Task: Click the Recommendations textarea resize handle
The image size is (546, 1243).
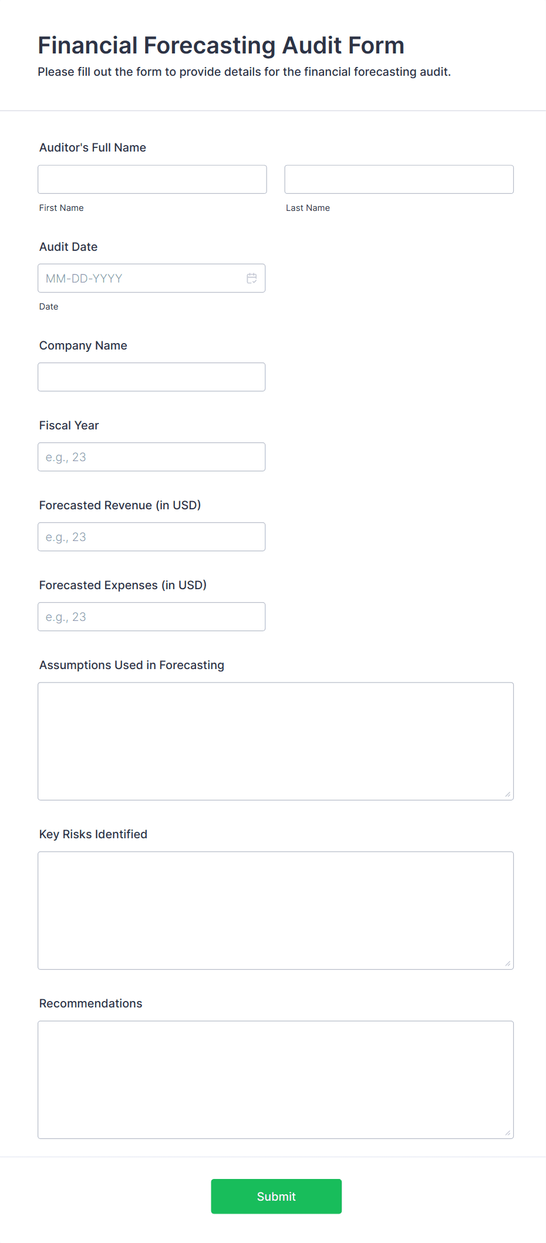Action: (x=507, y=1133)
